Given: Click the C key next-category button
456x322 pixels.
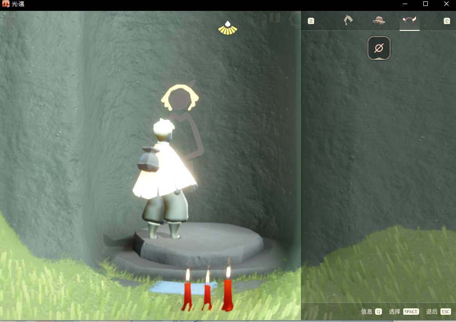Looking at the screenshot, I should click(x=447, y=21).
